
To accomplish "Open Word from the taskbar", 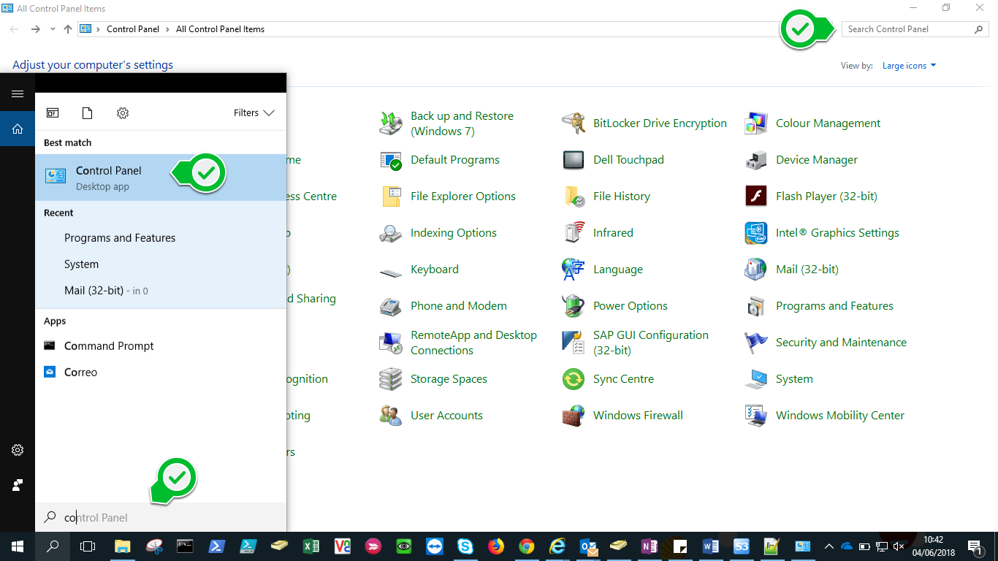I will coord(711,546).
